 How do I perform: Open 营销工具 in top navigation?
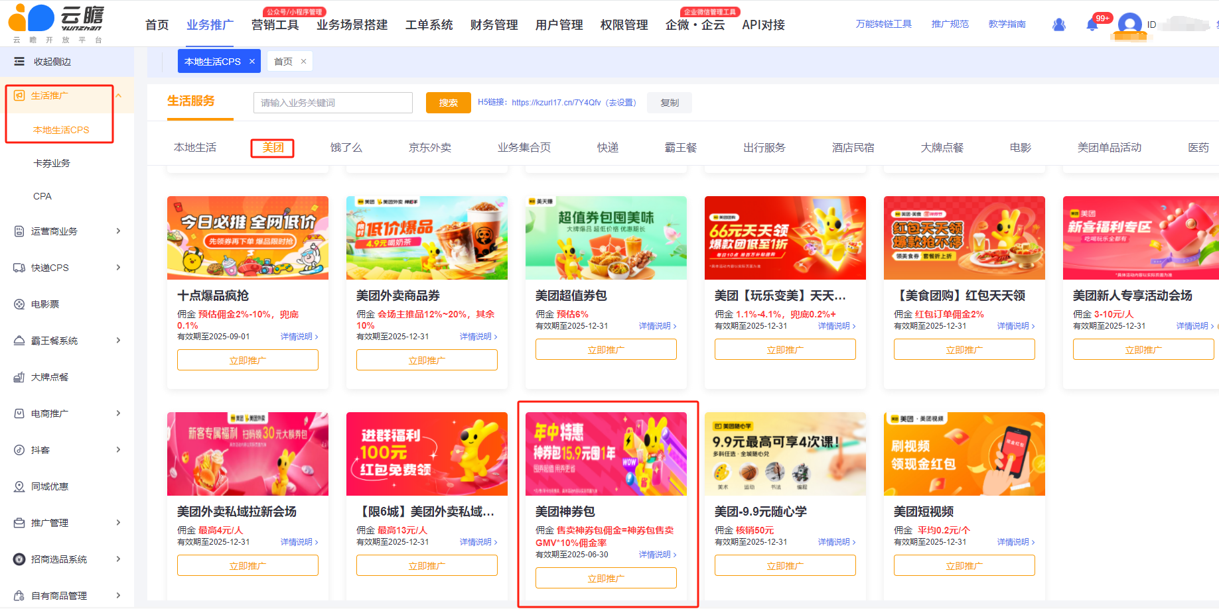click(x=275, y=25)
